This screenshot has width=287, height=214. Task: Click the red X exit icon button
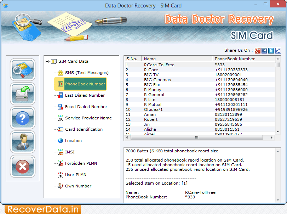click(23, 166)
